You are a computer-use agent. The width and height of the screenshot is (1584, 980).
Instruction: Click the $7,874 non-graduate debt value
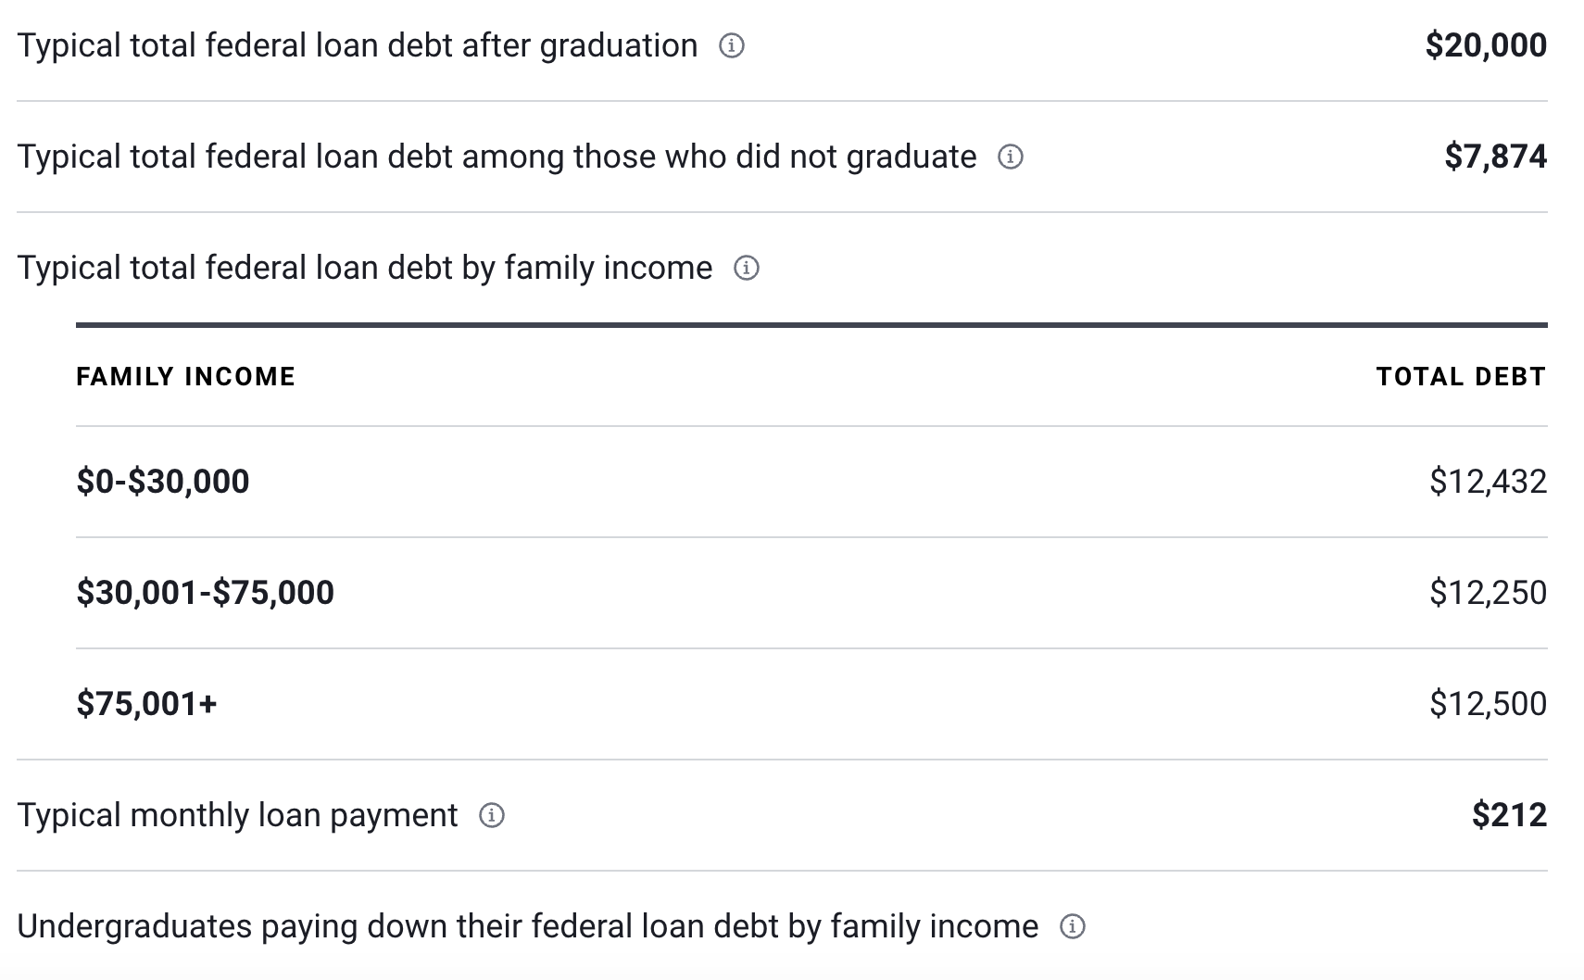click(1495, 157)
